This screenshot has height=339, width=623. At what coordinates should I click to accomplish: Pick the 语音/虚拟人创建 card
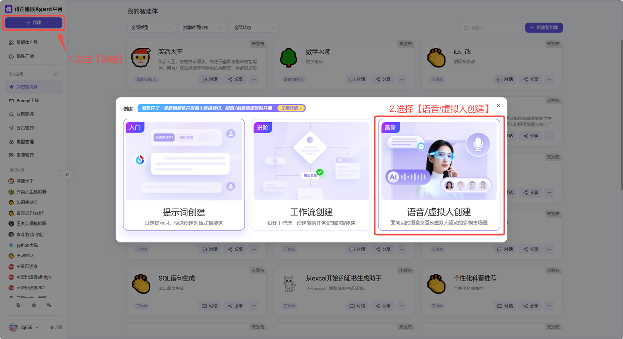439,175
